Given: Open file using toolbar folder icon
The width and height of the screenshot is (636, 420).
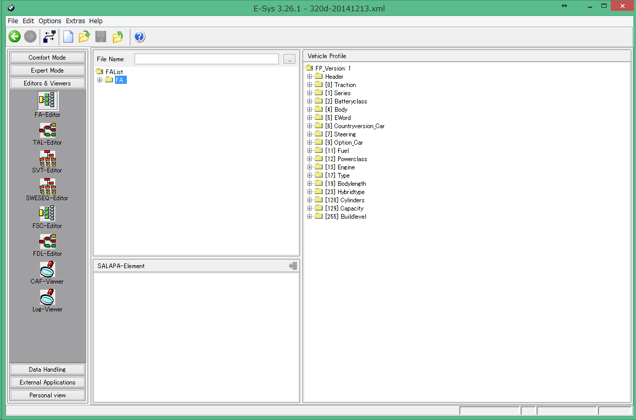Looking at the screenshot, I should (85, 37).
